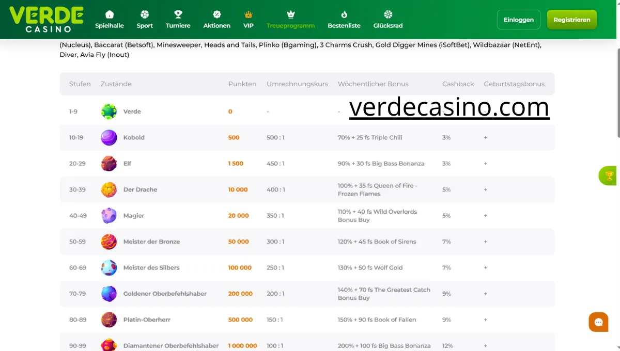Select the Bestenliste navigation item
The width and height of the screenshot is (620, 351).
click(x=344, y=20)
